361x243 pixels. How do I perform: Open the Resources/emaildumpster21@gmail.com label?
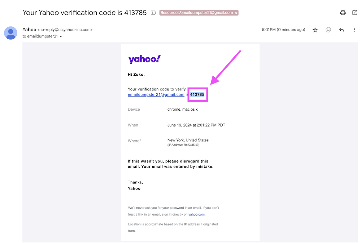(x=197, y=13)
